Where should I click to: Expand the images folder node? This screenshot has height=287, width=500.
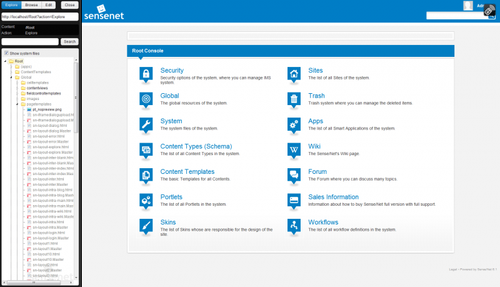tap(17, 99)
